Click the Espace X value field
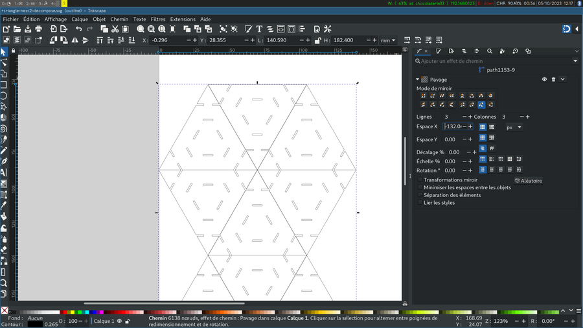583x328 pixels. click(453, 126)
